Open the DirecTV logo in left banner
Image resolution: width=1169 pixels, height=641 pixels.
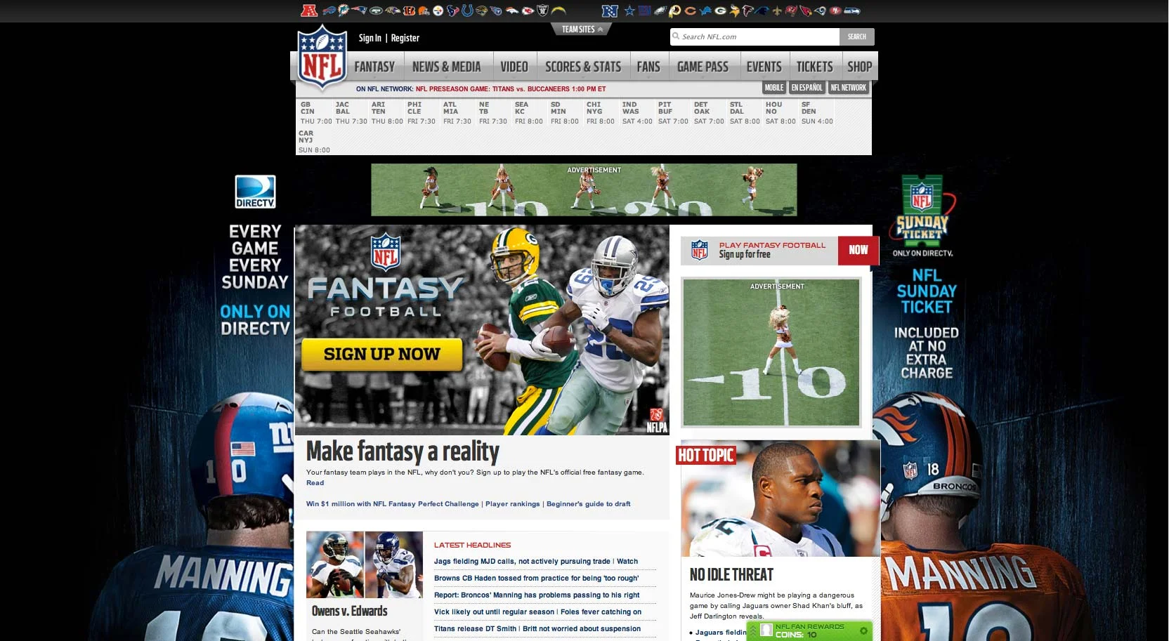pos(255,192)
